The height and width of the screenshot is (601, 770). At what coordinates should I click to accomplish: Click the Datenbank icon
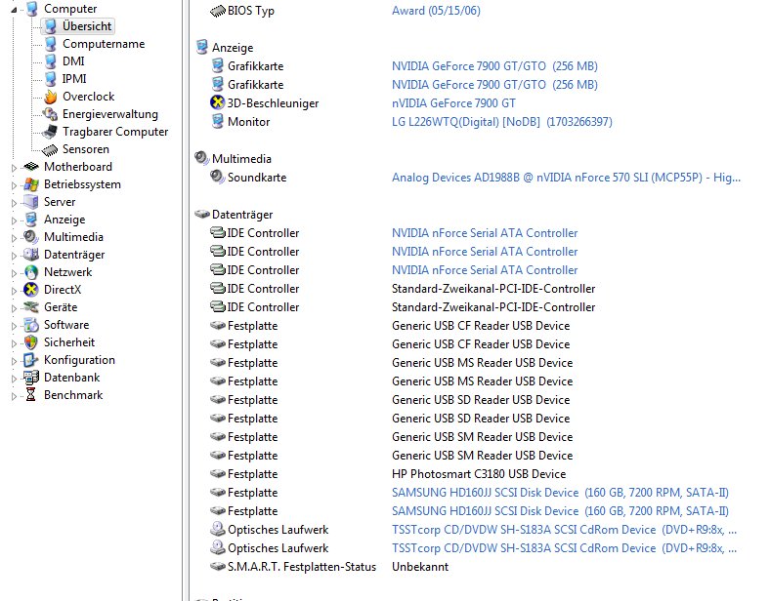[31, 378]
